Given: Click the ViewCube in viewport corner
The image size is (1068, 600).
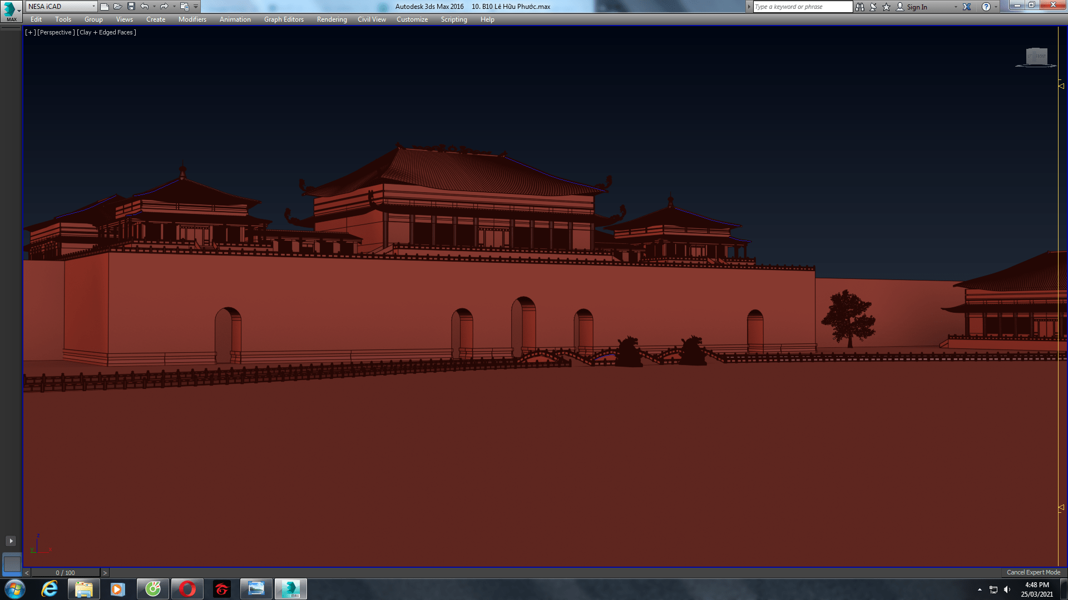Looking at the screenshot, I should (x=1036, y=57).
